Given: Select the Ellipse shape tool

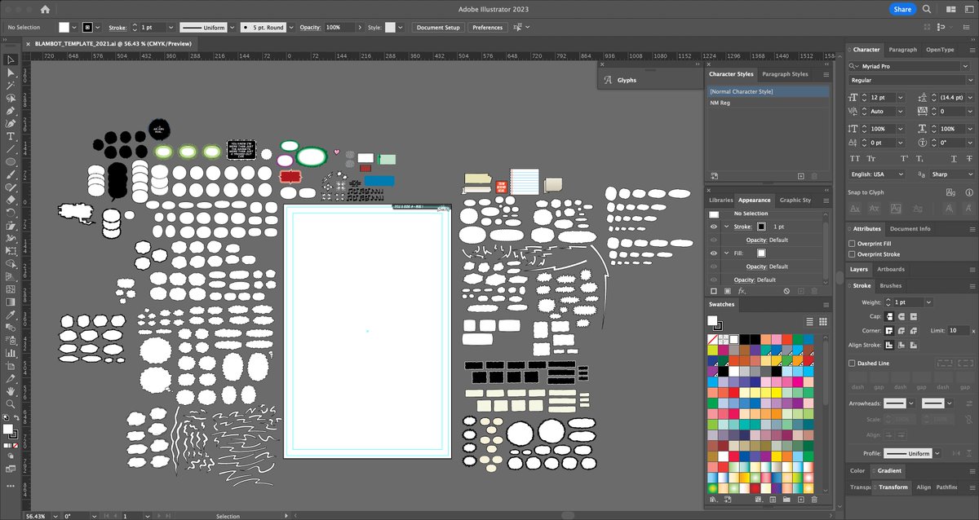Looking at the screenshot, I should 11,161.
